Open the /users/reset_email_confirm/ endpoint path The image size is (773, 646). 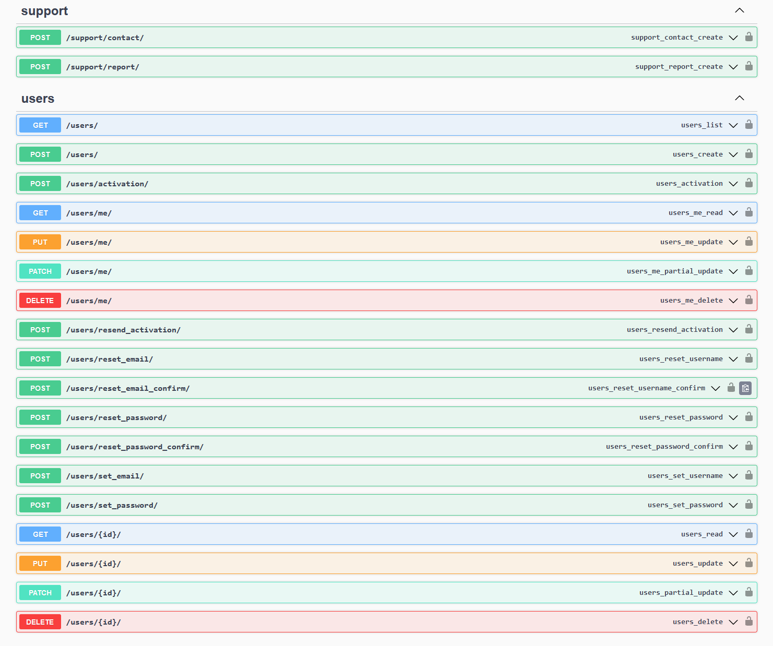pyautogui.click(x=128, y=388)
